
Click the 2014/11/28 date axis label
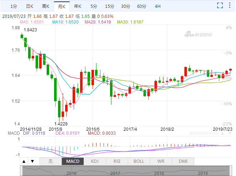coord(31,129)
